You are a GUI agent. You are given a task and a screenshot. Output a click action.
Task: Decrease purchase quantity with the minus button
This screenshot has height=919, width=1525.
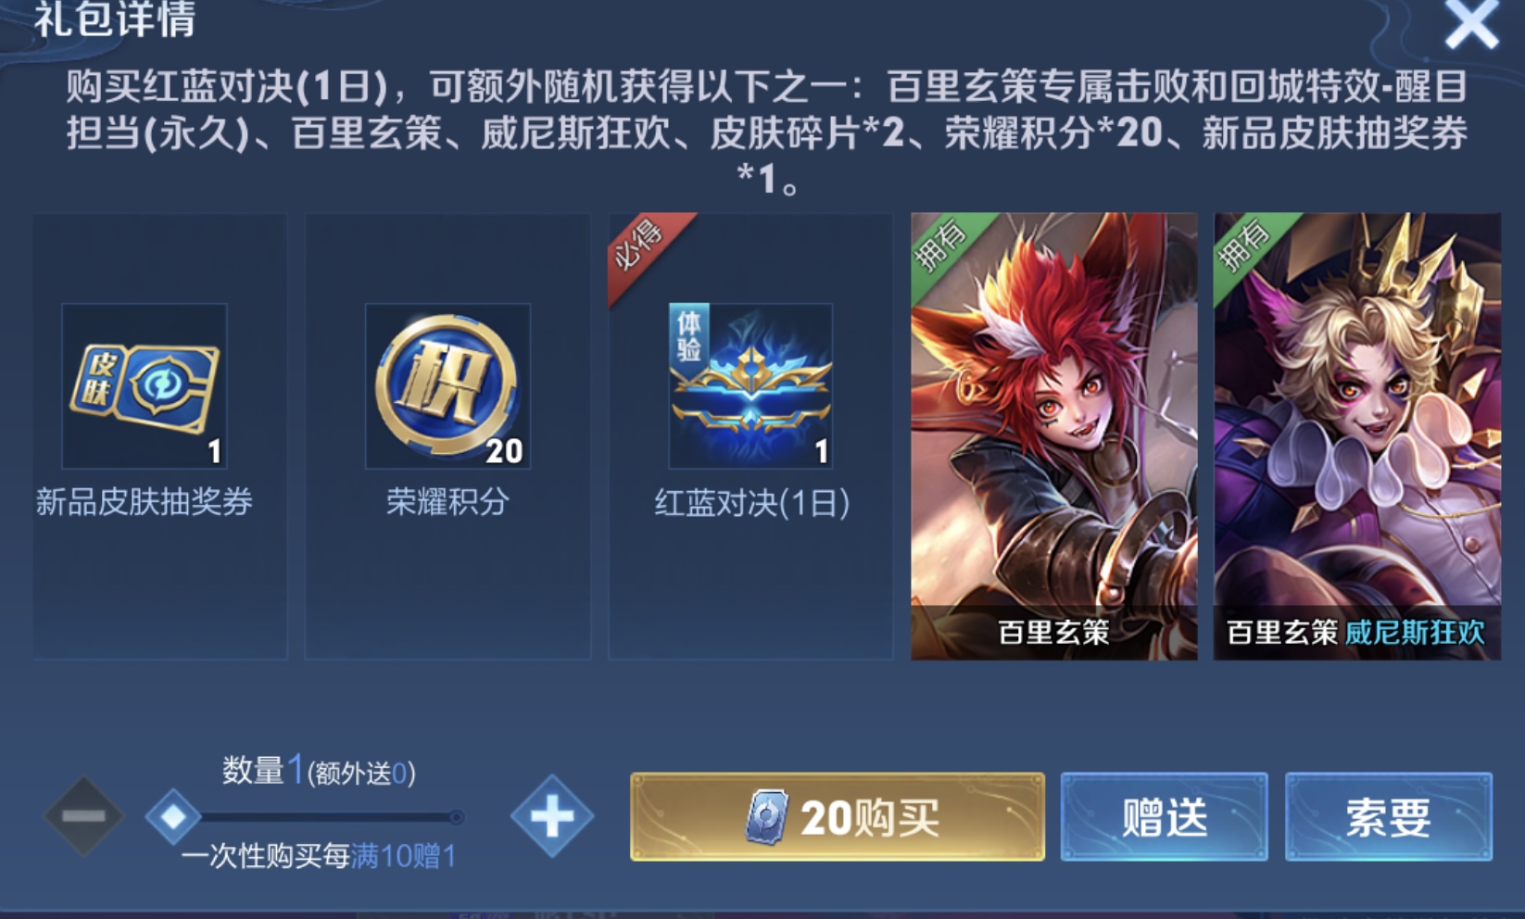coord(83,816)
